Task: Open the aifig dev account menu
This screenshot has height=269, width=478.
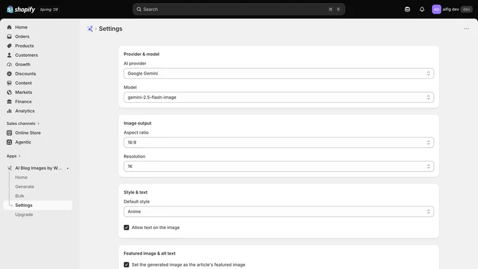Action: (452, 10)
